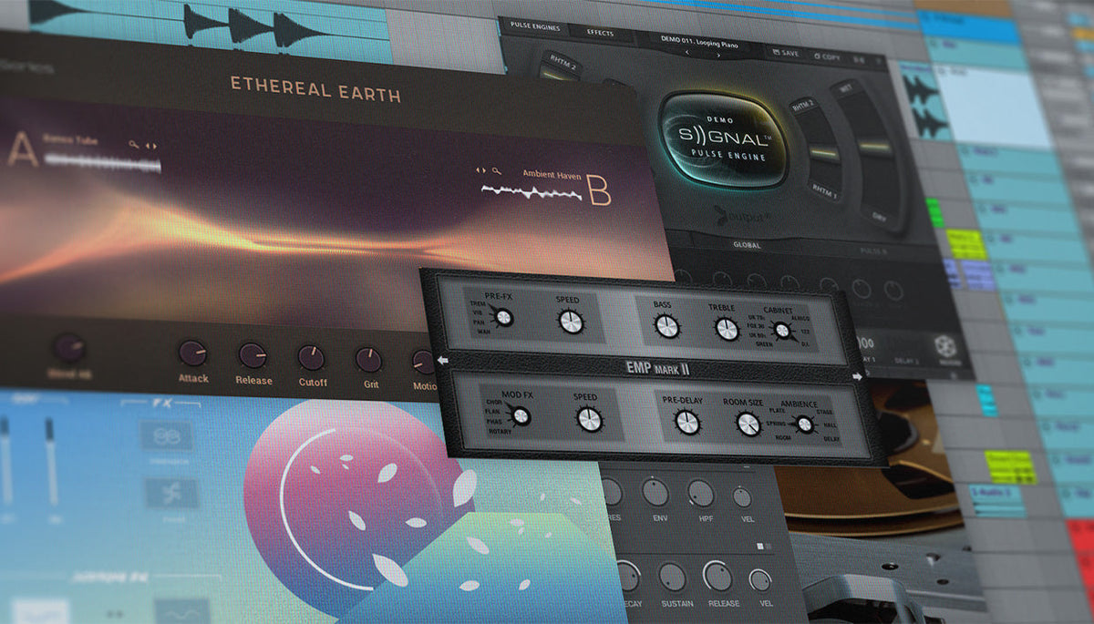Adjust the Speed knob beside Mod FX
The height and width of the screenshot is (624, 1094).
pos(589,418)
